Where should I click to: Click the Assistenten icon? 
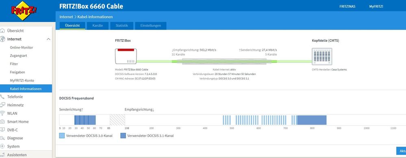point(2,155)
